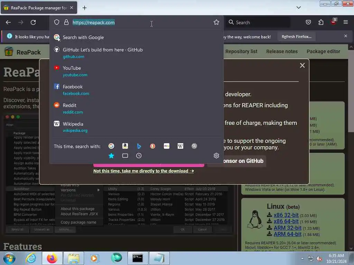Open a new tab with plus button
The width and height of the screenshot is (354, 265).
[84, 8]
